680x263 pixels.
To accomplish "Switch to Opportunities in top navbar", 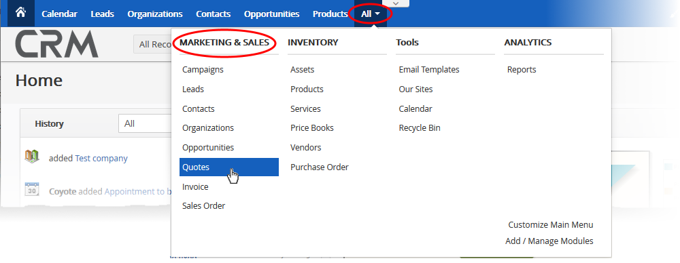I will (271, 14).
